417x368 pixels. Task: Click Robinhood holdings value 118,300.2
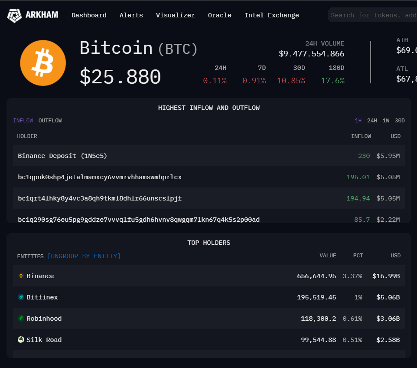[x=318, y=319]
